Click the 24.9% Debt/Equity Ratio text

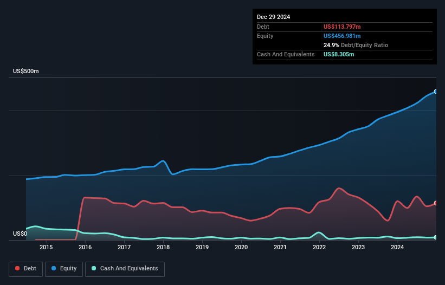[x=356, y=45]
